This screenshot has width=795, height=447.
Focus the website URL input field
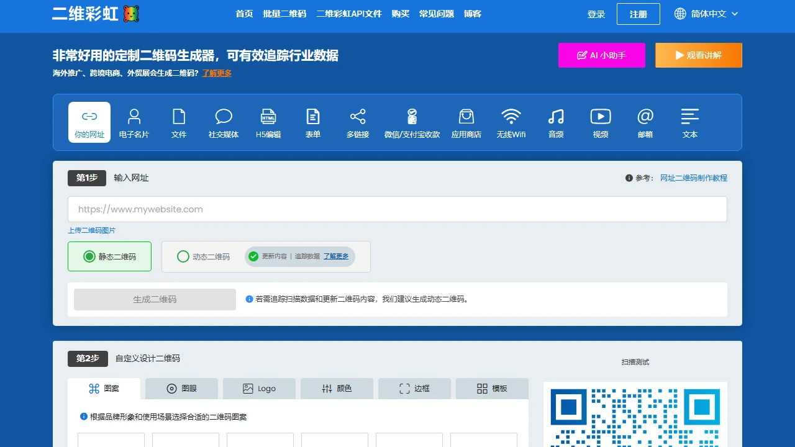tap(397, 209)
